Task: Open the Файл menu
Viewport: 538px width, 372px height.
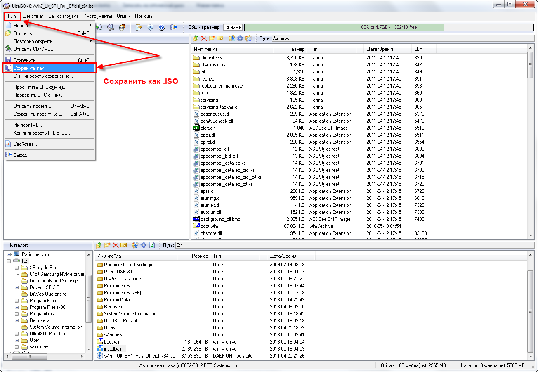Action: (x=12, y=16)
